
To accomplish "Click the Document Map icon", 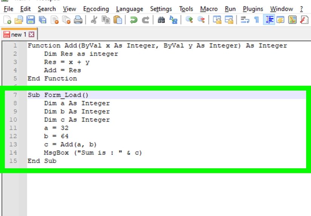I will (293, 20).
